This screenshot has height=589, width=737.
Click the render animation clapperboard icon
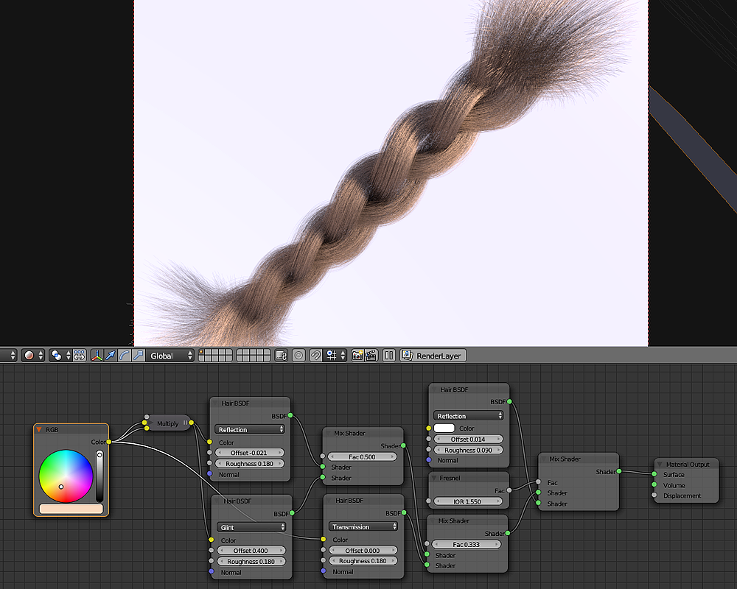(x=371, y=356)
